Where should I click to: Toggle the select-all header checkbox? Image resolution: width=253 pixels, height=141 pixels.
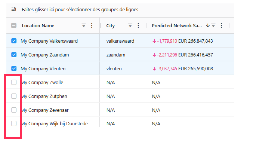[14, 25]
